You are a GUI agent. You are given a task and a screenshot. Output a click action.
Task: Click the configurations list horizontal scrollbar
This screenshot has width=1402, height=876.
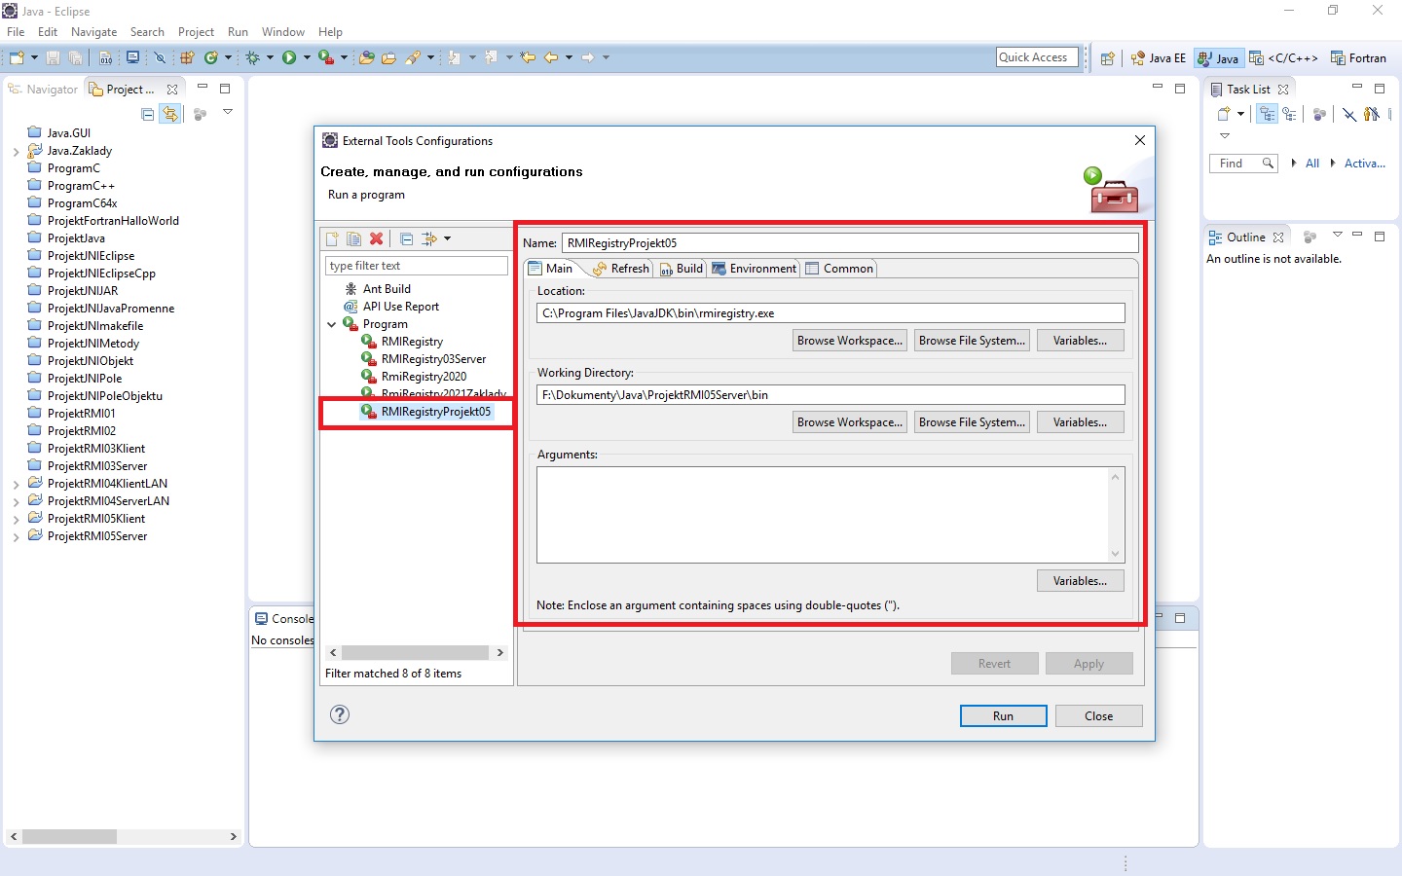[x=416, y=653]
